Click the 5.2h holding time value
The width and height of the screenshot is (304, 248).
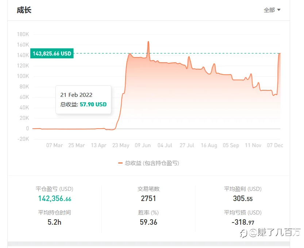point(54,222)
